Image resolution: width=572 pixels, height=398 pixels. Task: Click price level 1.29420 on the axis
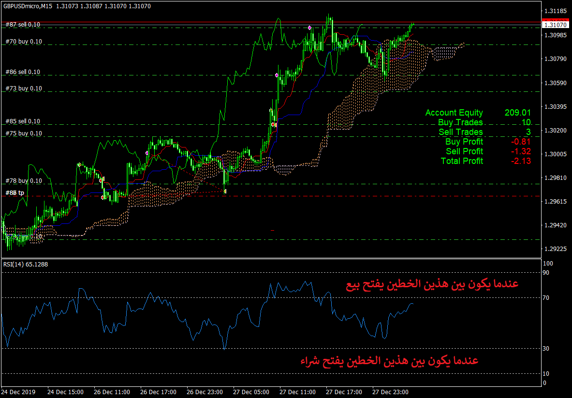pos(555,225)
